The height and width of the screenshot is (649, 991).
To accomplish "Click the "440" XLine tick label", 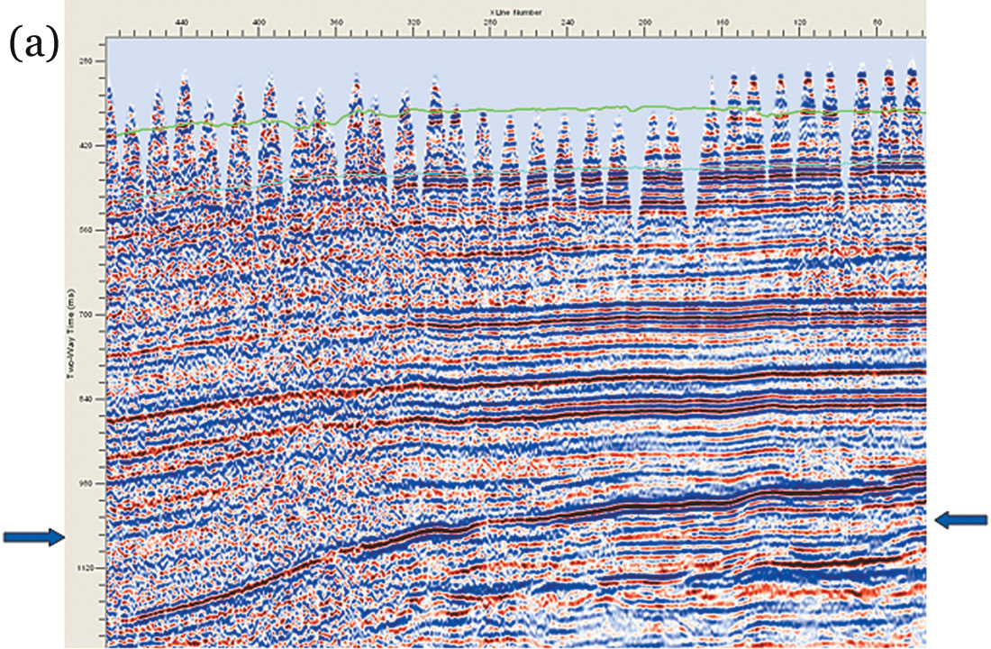I will pos(181,23).
